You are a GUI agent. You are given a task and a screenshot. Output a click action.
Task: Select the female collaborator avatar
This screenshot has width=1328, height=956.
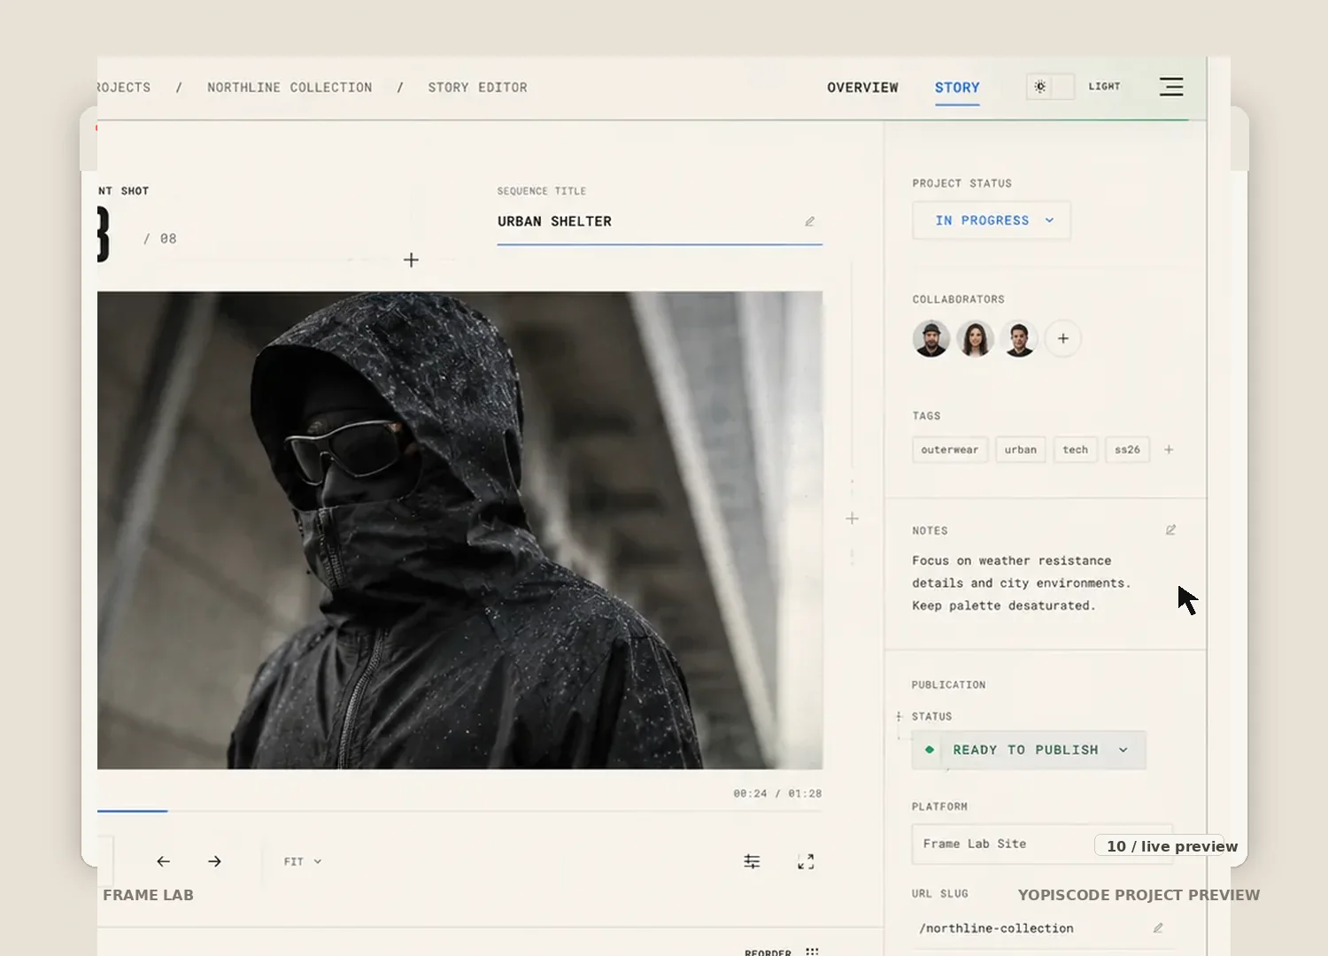(975, 338)
